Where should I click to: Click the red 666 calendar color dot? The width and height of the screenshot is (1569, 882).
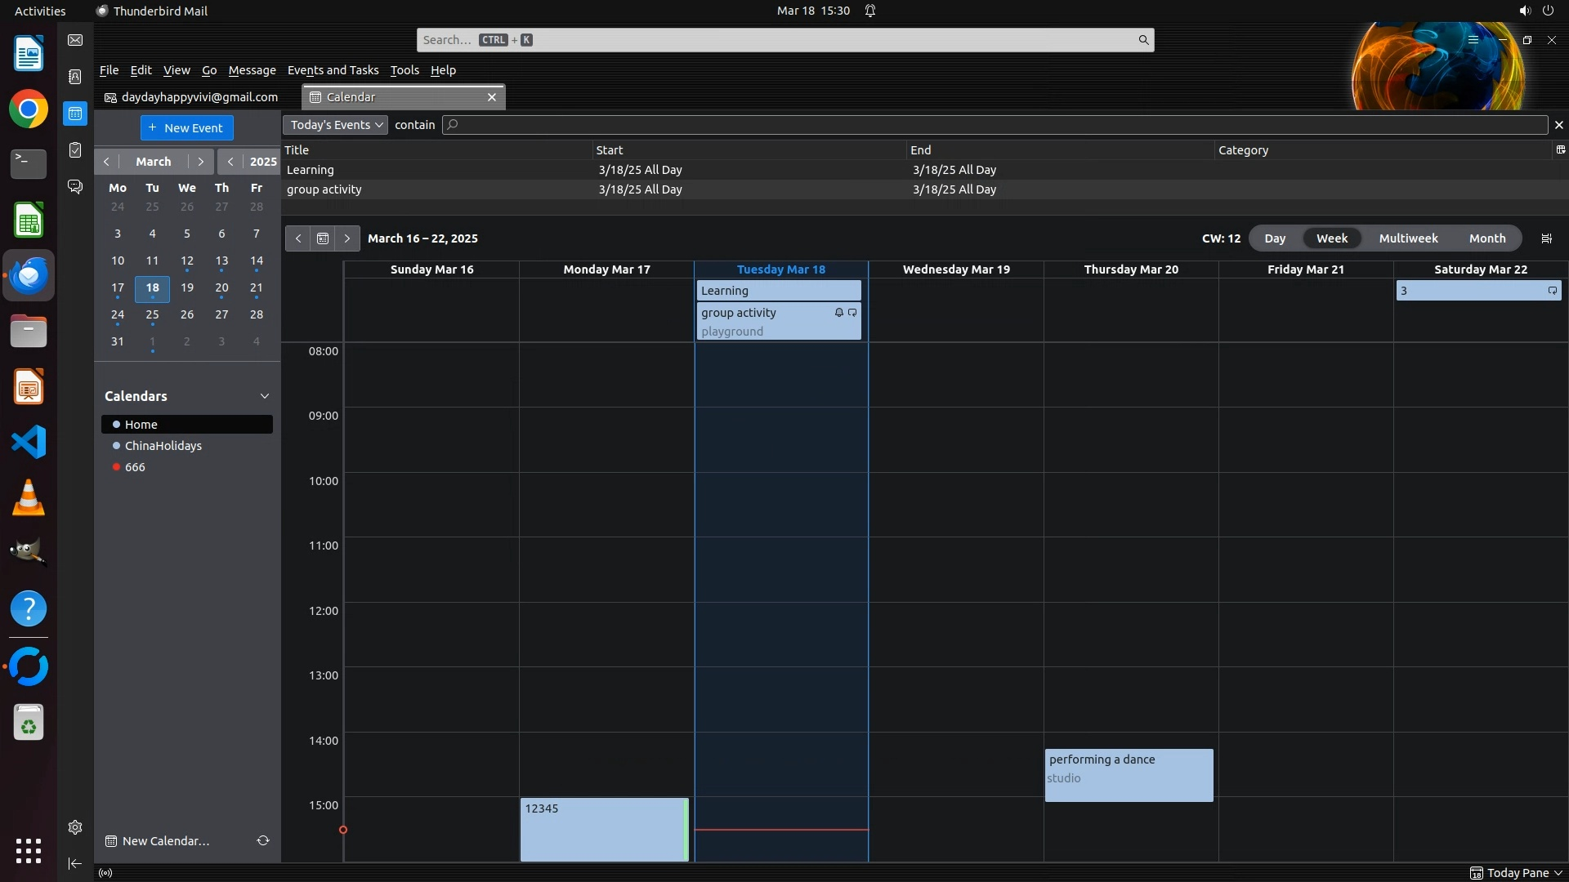117,467
